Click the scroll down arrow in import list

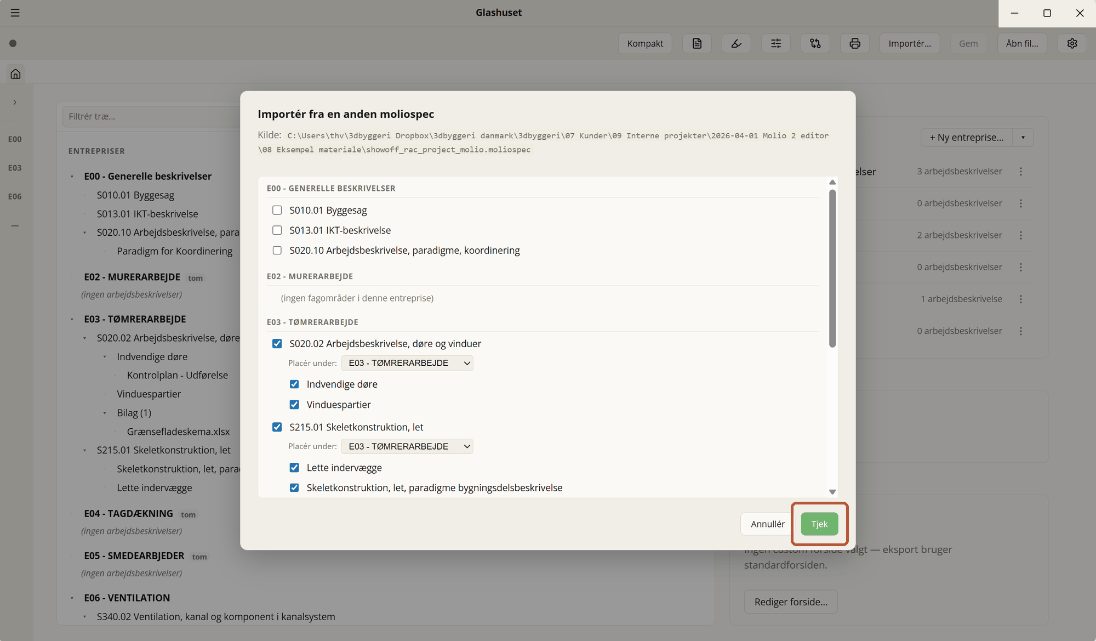pyautogui.click(x=832, y=492)
